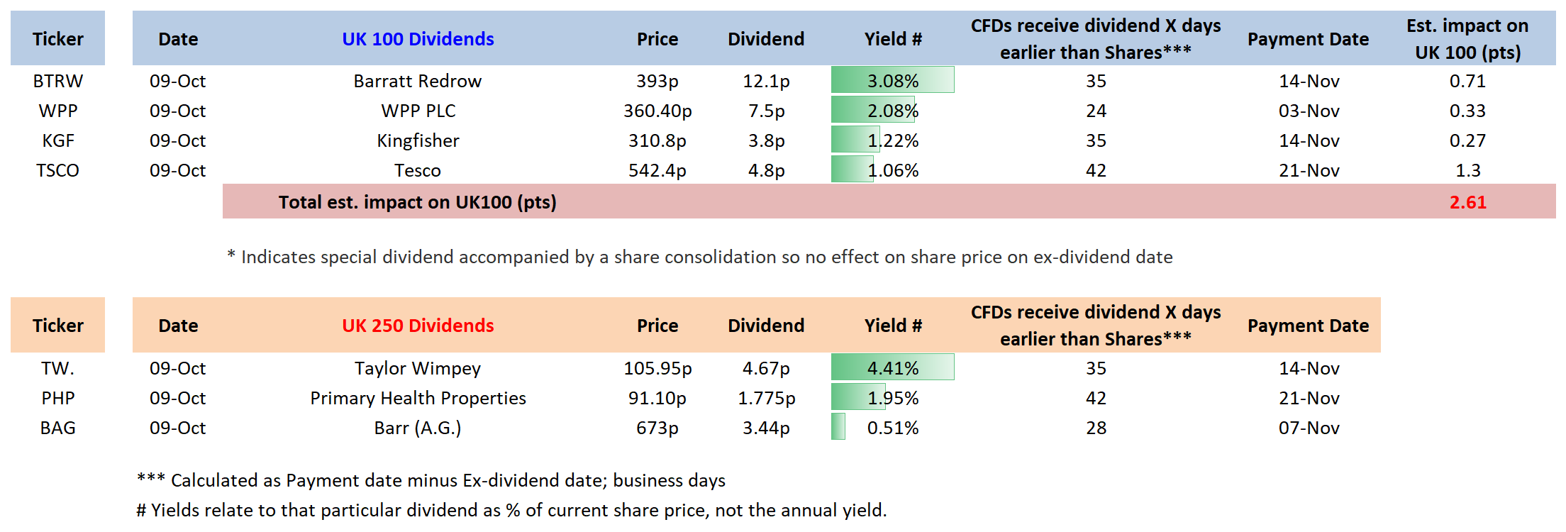Image resolution: width=1566 pixels, height=532 pixels.
Task: Click the UK 250 Dividends heading
Action: tap(418, 326)
